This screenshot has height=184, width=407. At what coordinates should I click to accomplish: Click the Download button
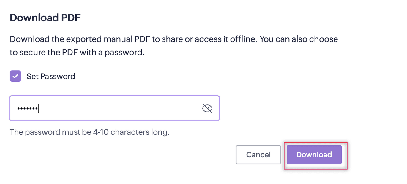314,155
